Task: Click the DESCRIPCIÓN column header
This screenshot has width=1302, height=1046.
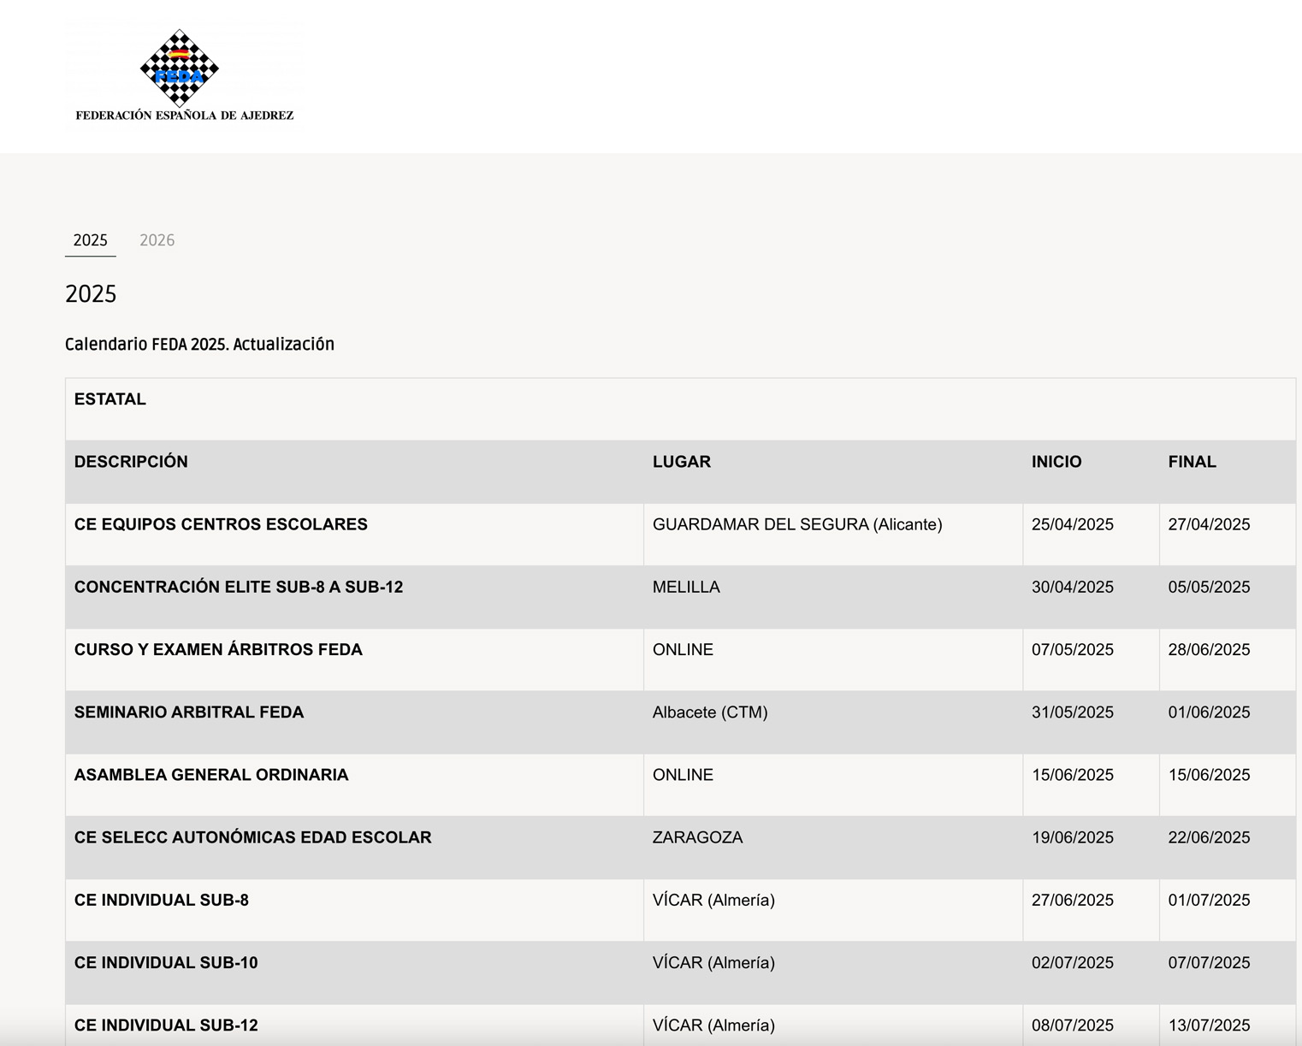Action: pyautogui.click(x=131, y=462)
